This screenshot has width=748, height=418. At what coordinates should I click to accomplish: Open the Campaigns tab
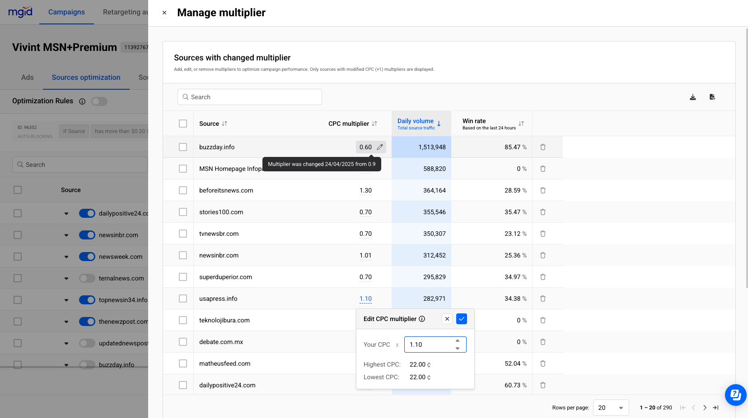coord(66,12)
